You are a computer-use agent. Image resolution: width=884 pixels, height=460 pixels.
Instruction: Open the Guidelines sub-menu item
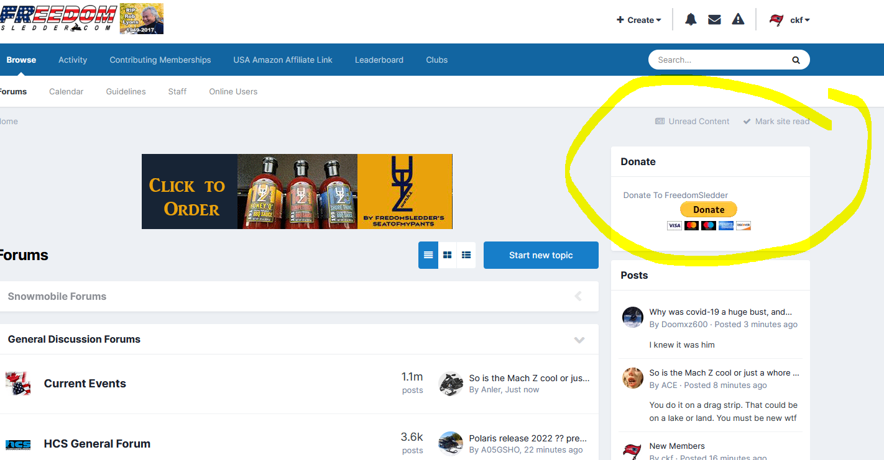(126, 91)
